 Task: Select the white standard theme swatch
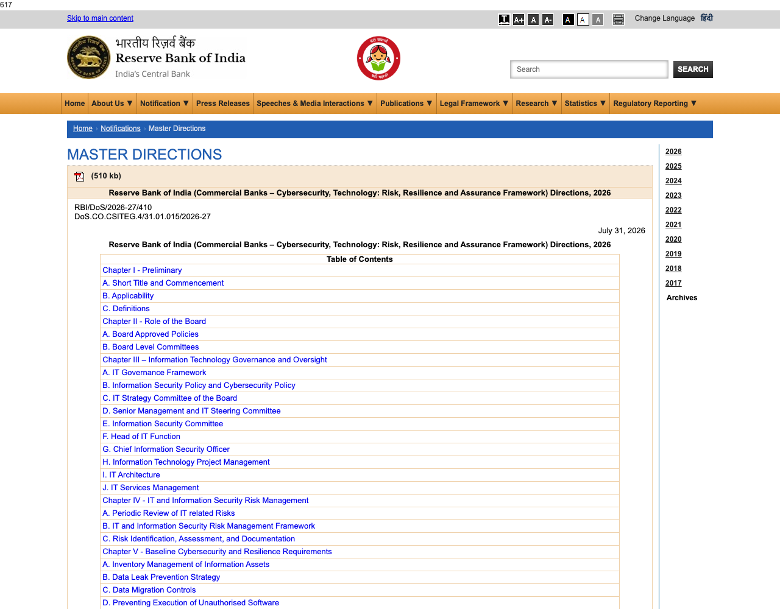coord(583,19)
